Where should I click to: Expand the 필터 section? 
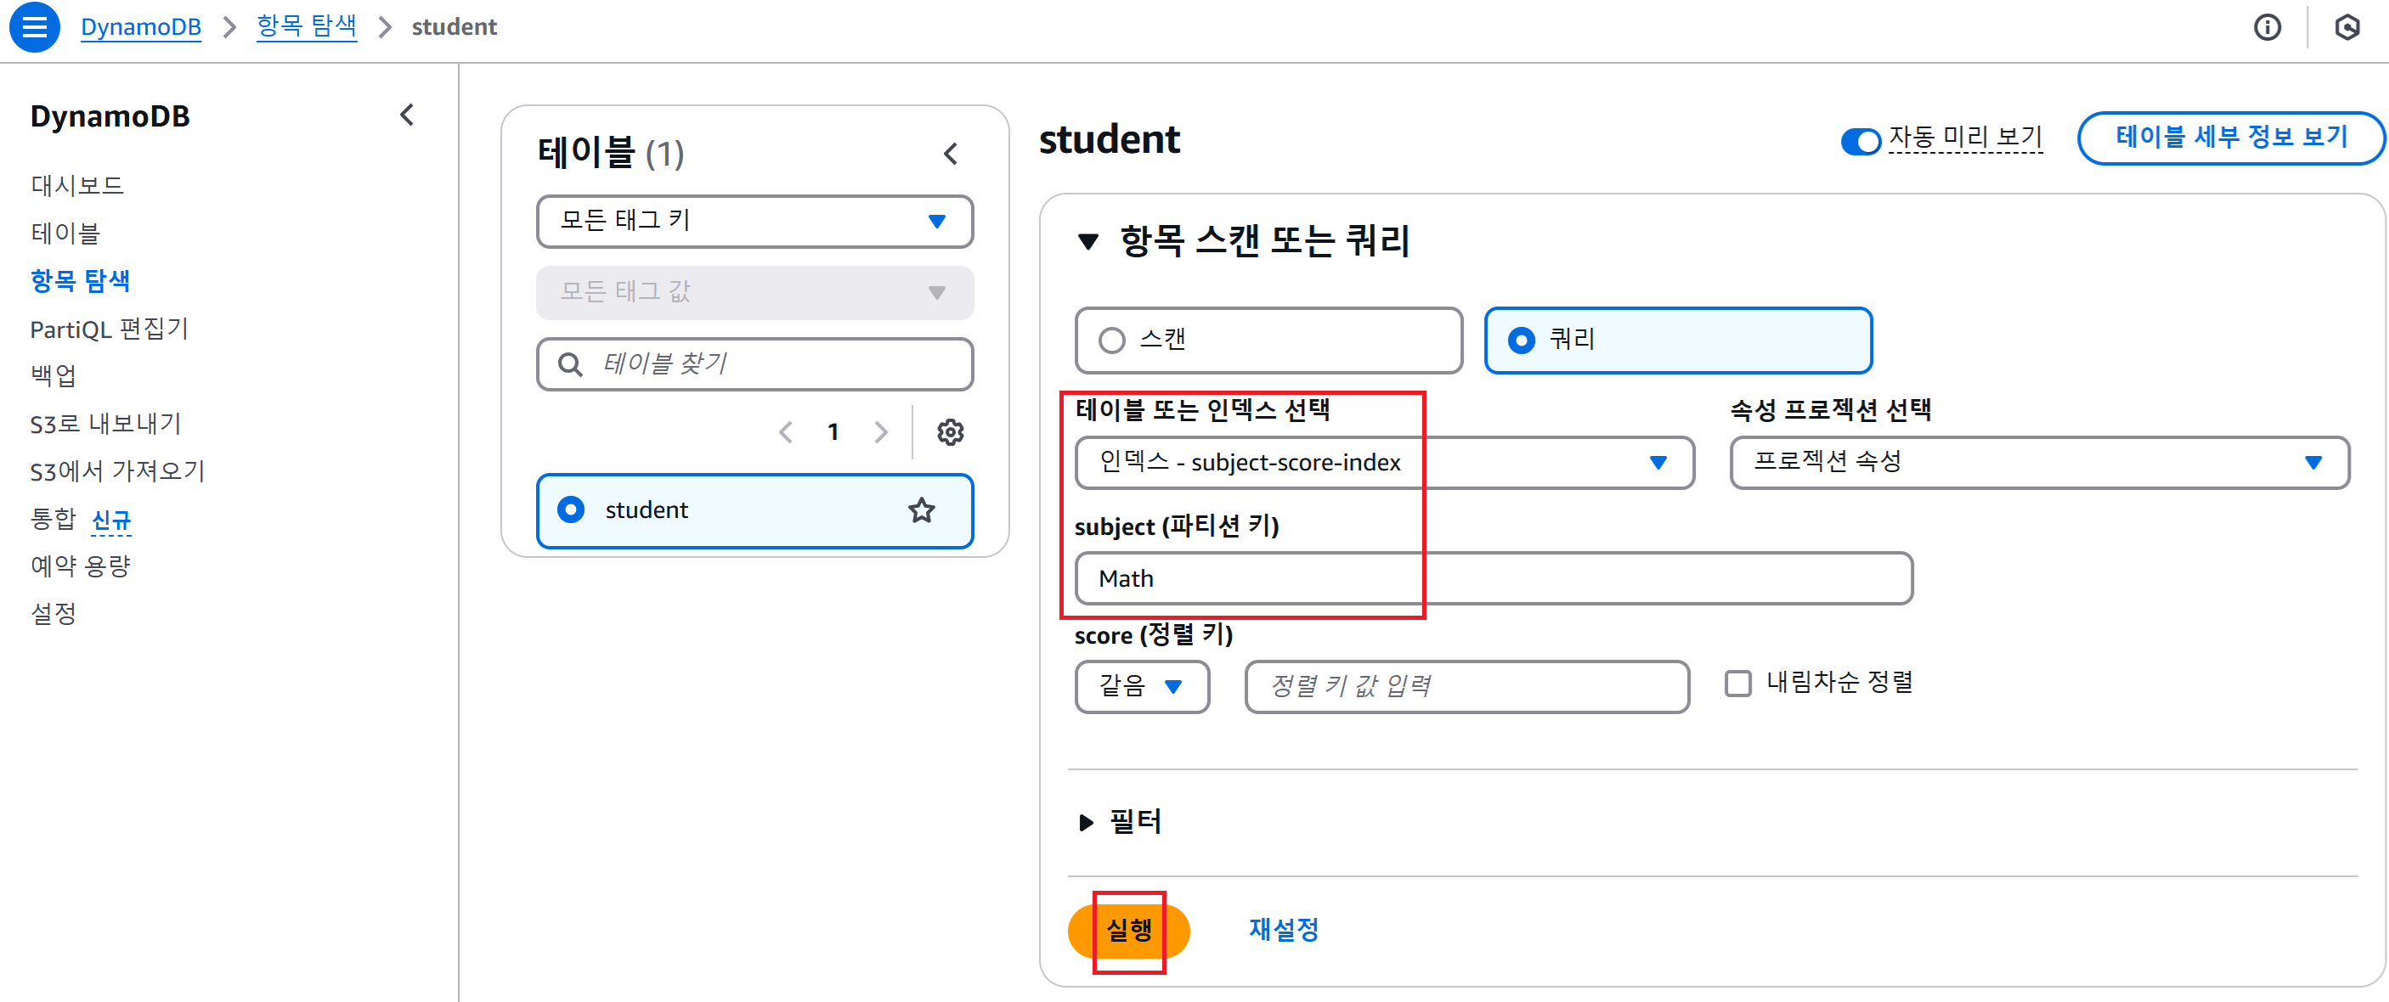point(1121,822)
